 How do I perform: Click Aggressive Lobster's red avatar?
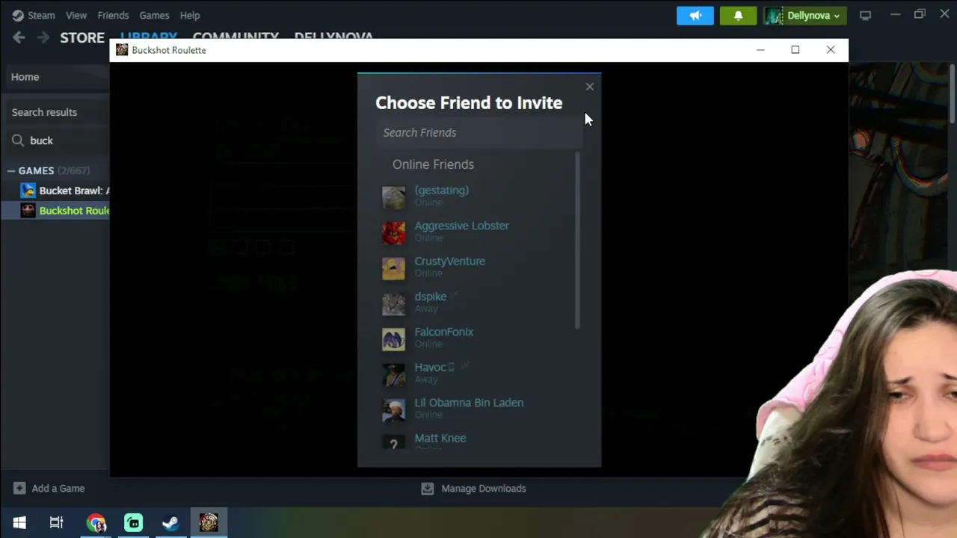[x=393, y=232]
